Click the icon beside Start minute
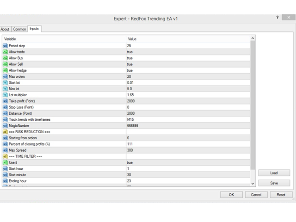Image resolution: width=296 pixels, height=222 pixels. pyautogui.click(x=5, y=175)
